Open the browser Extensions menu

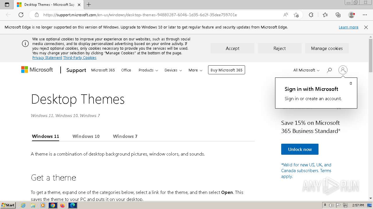click(311, 15)
